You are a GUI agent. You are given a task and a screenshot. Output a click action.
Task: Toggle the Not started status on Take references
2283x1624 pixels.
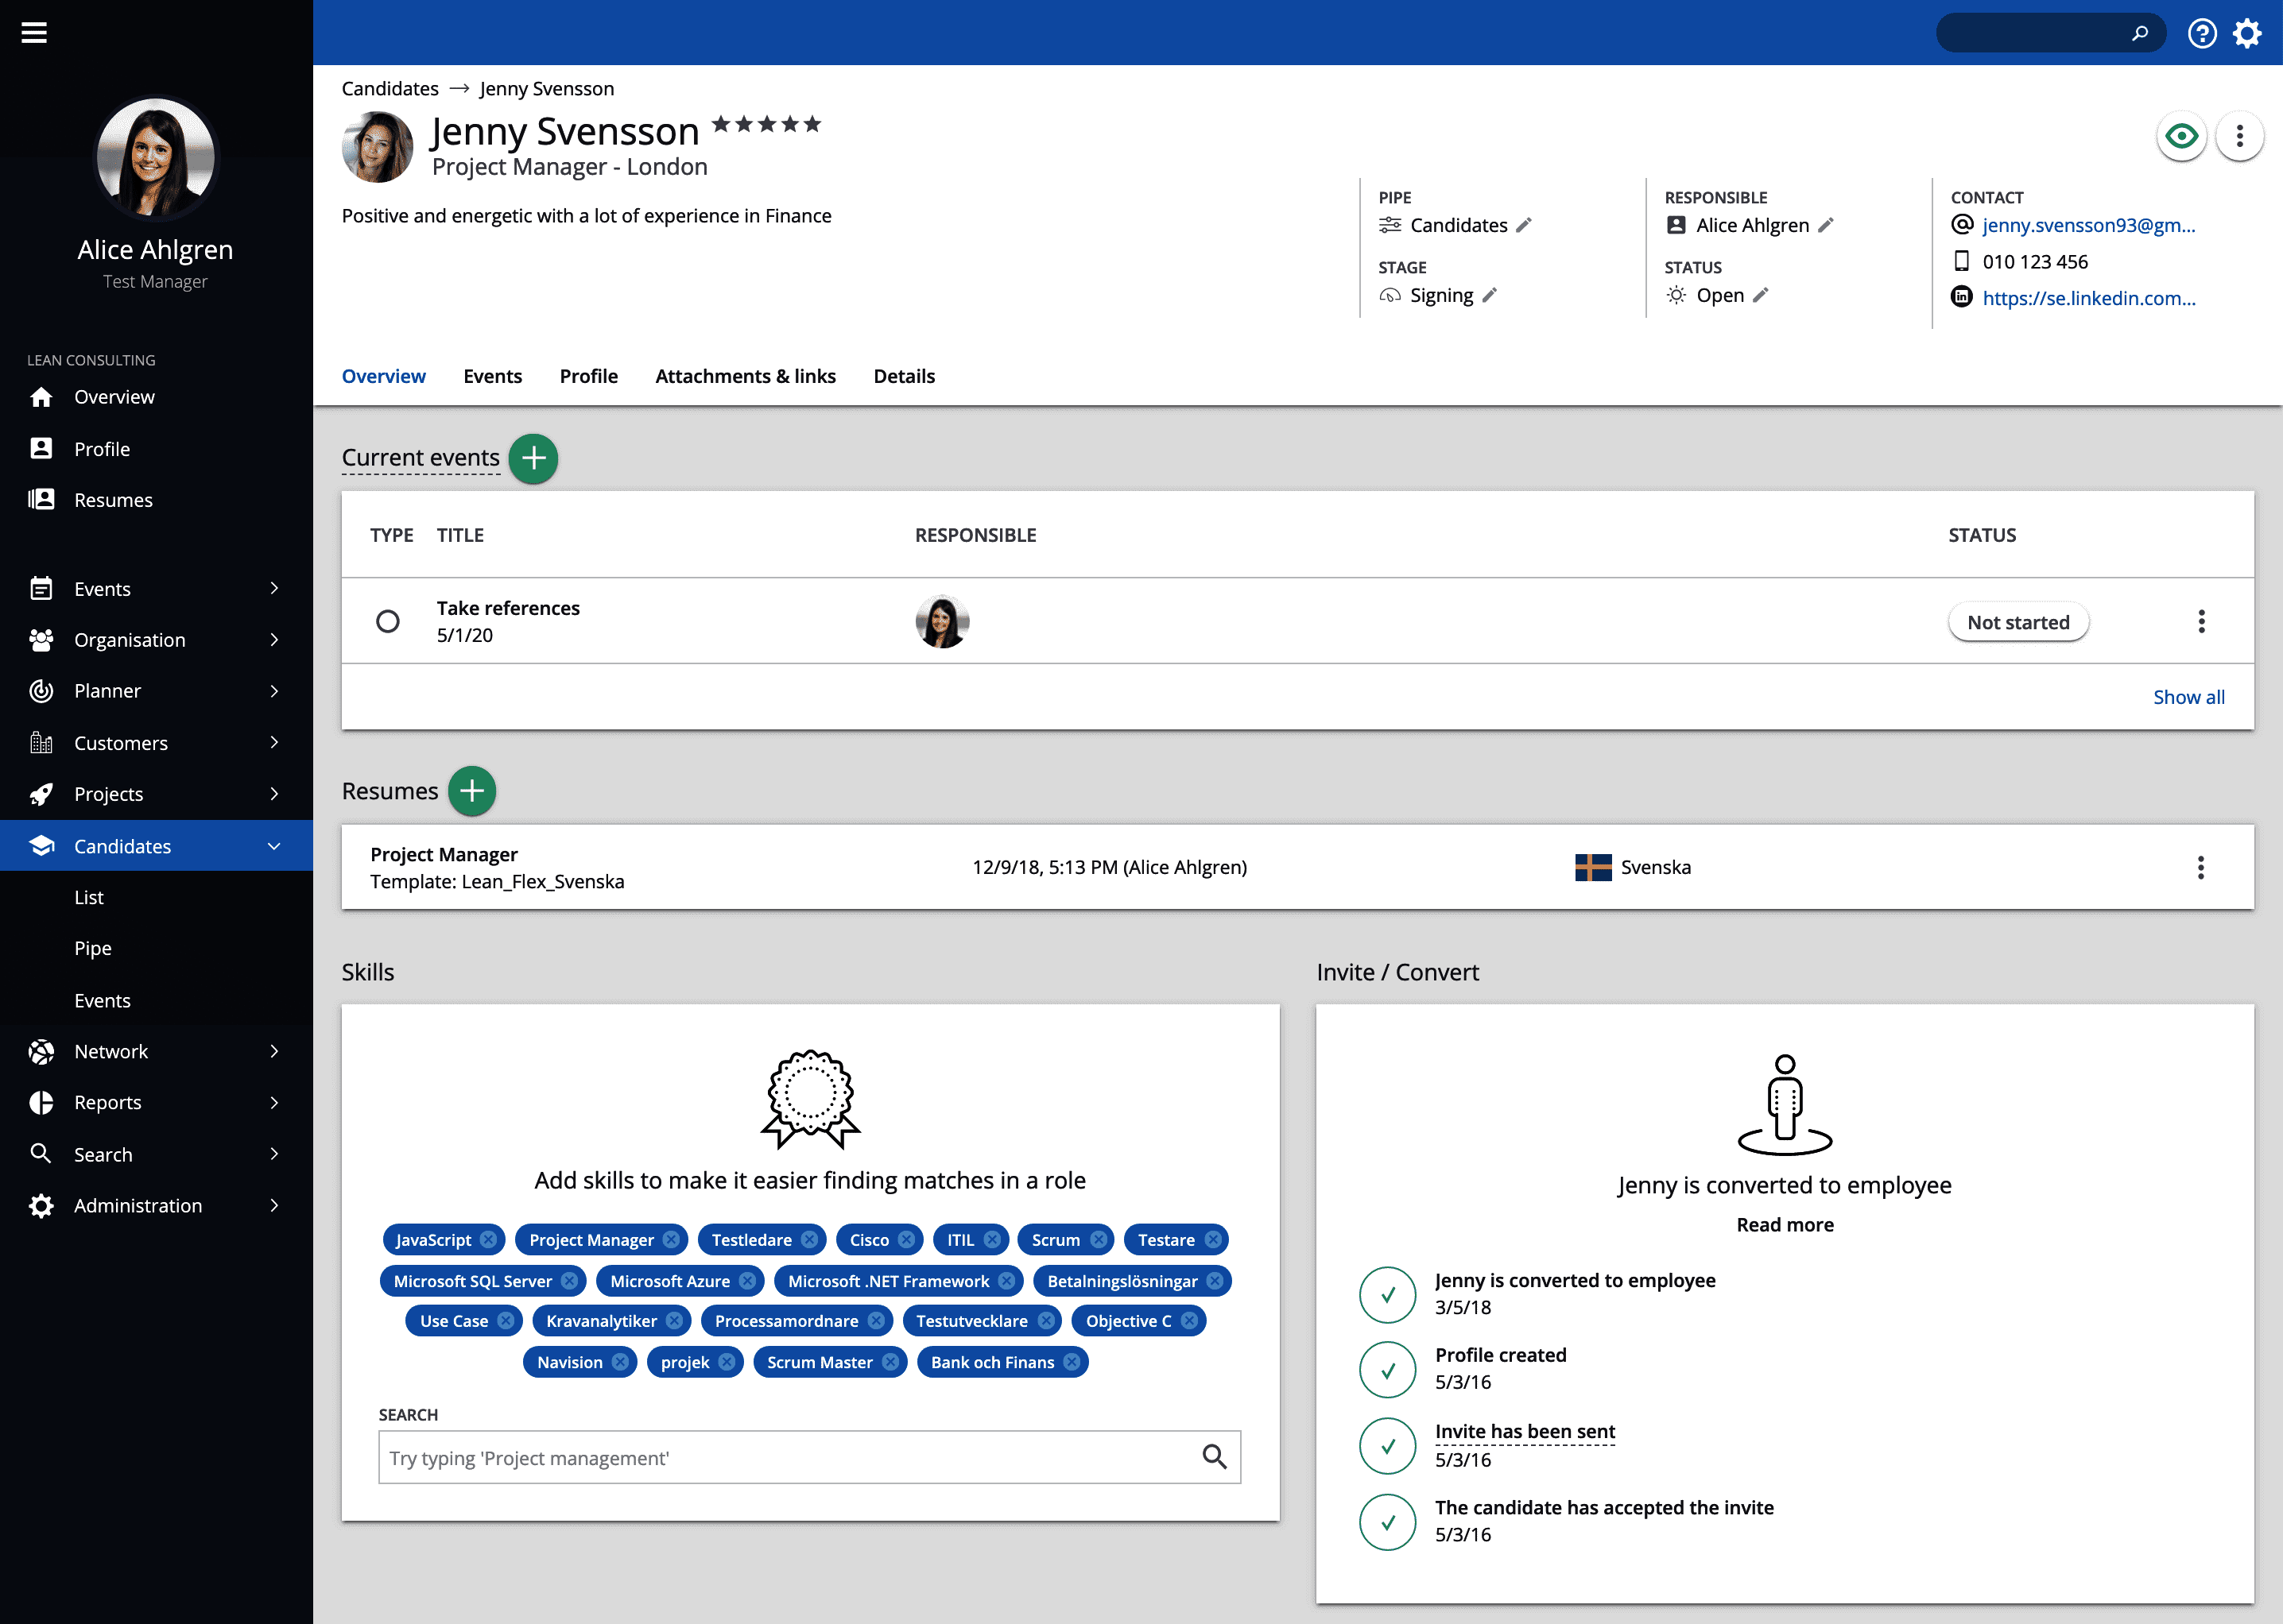click(x=2017, y=621)
